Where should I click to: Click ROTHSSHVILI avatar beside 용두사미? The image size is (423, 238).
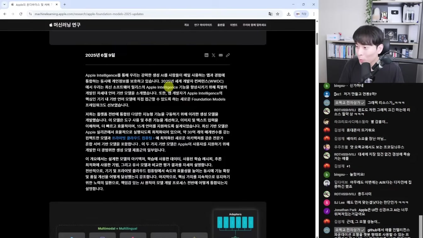click(327, 194)
